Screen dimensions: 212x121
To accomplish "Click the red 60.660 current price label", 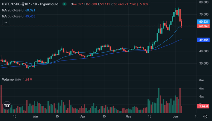I will tap(204, 26).
